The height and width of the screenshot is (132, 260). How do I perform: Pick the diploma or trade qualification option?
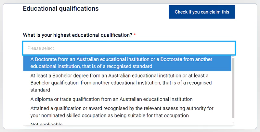click(111, 99)
